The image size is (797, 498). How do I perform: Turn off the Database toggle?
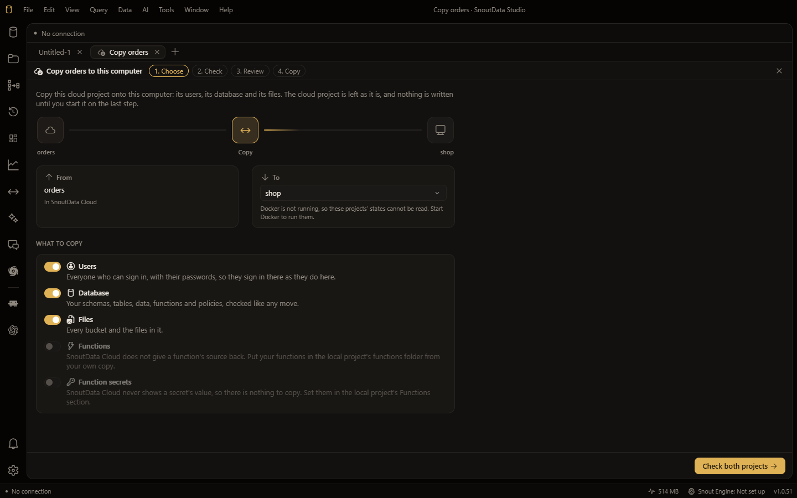pos(53,293)
